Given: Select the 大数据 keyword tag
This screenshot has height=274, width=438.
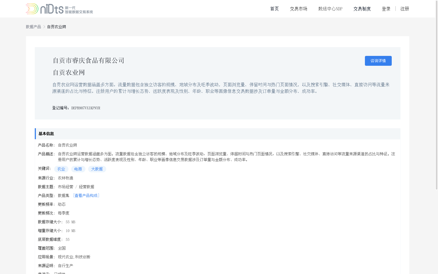Looking at the screenshot, I should [x=97, y=169].
